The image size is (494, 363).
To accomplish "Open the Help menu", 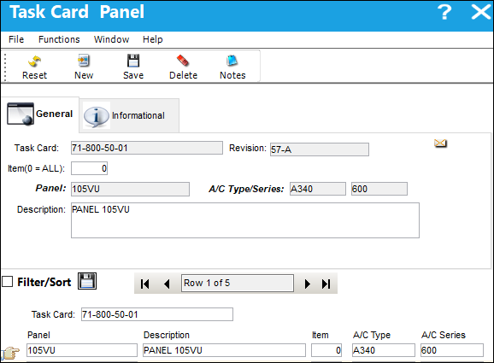I will pos(152,39).
